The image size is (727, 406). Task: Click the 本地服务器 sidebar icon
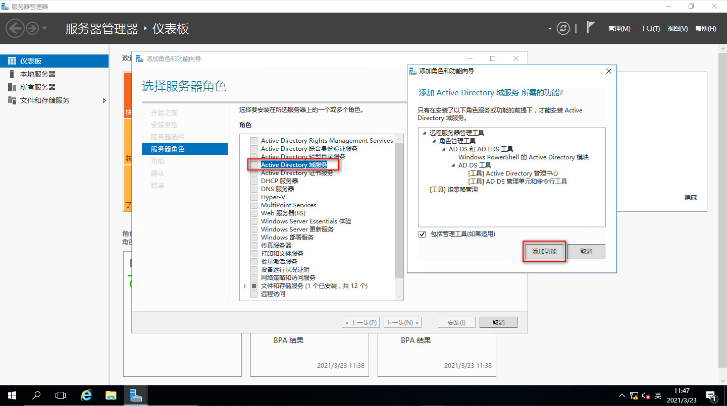(x=12, y=74)
